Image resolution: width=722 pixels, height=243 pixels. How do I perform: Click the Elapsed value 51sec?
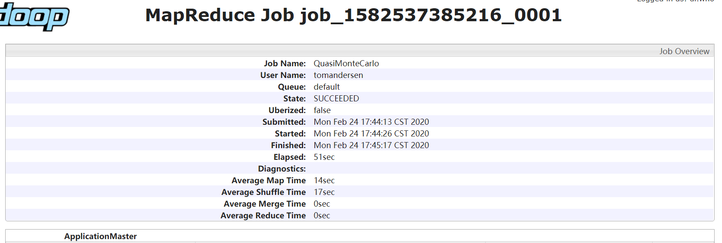pos(324,157)
